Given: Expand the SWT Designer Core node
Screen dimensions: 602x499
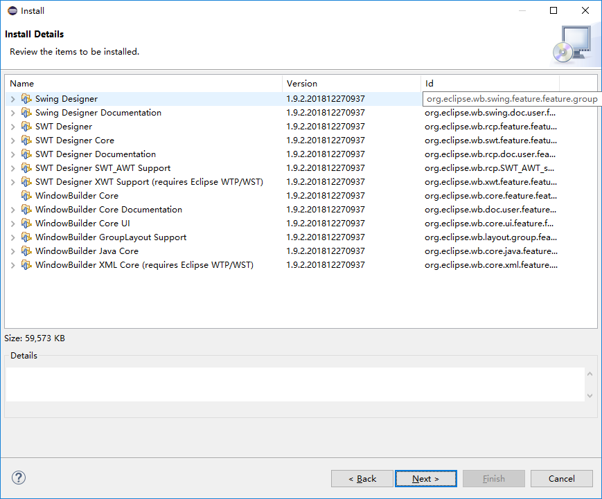Looking at the screenshot, I should coord(12,140).
